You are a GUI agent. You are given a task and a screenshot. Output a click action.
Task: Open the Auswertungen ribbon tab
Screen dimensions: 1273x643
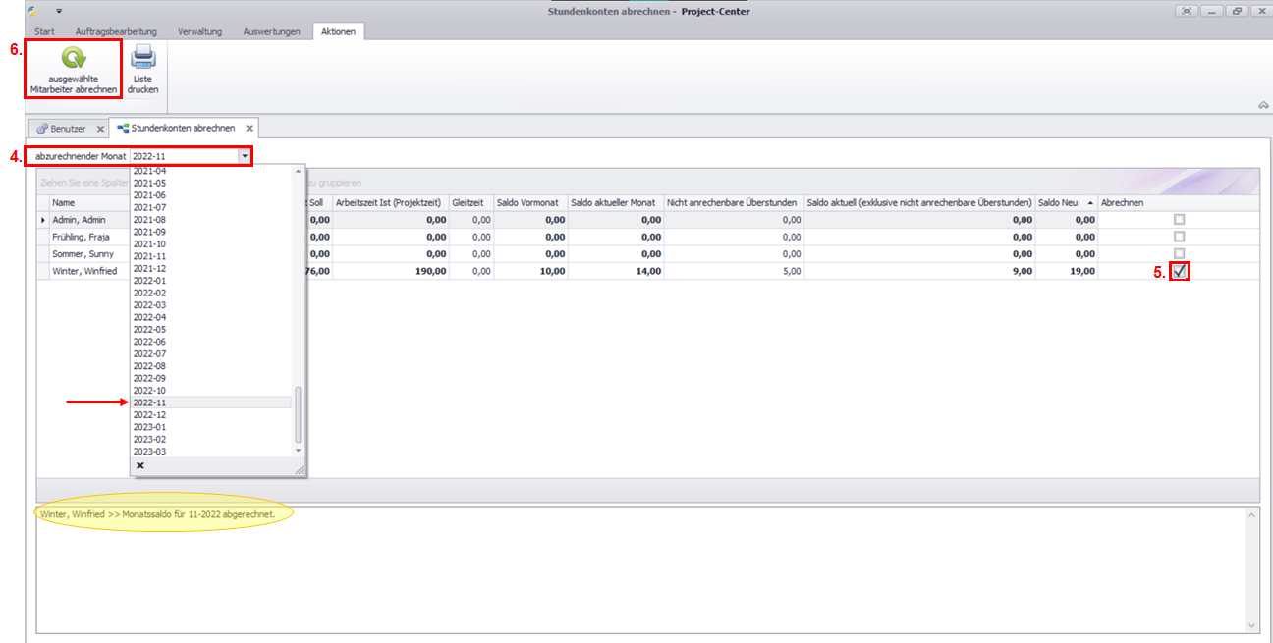click(273, 31)
